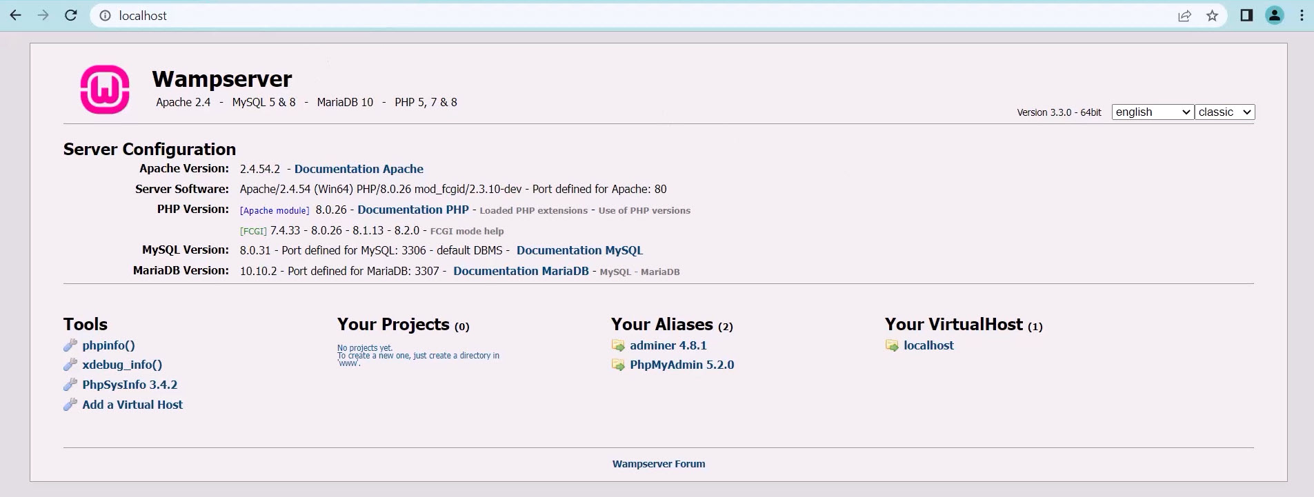Image resolution: width=1314 pixels, height=497 pixels.
Task: Open adminer 4.8.1 alias
Action: pyautogui.click(x=668, y=345)
